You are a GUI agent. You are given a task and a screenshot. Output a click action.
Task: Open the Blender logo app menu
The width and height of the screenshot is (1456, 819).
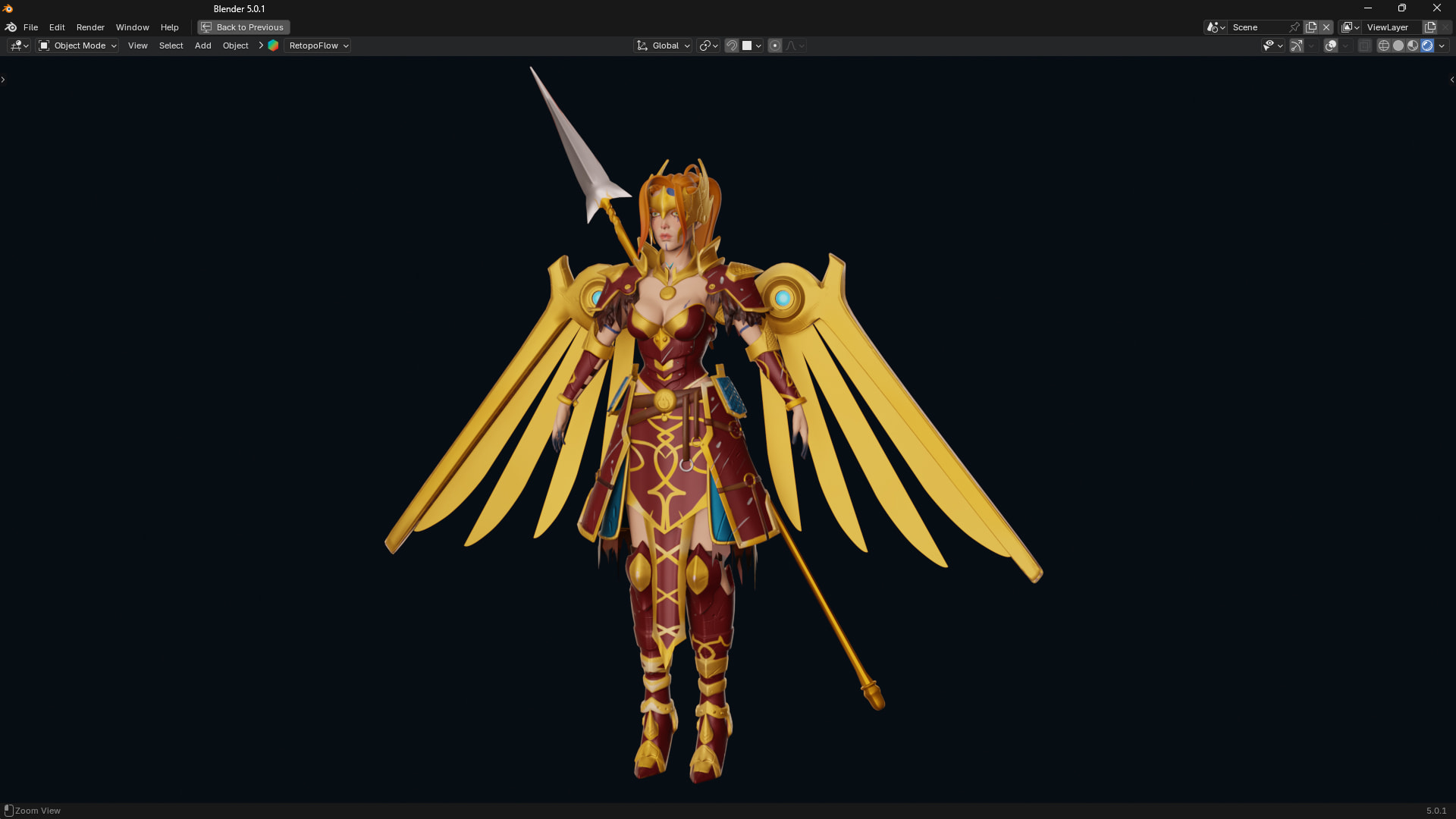pyautogui.click(x=11, y=27)
